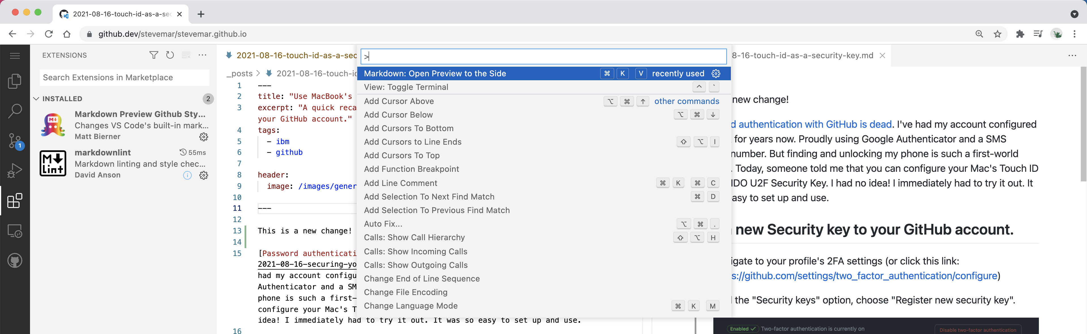Click Disable two-factor authentication button in preview

tap(978, 330)
